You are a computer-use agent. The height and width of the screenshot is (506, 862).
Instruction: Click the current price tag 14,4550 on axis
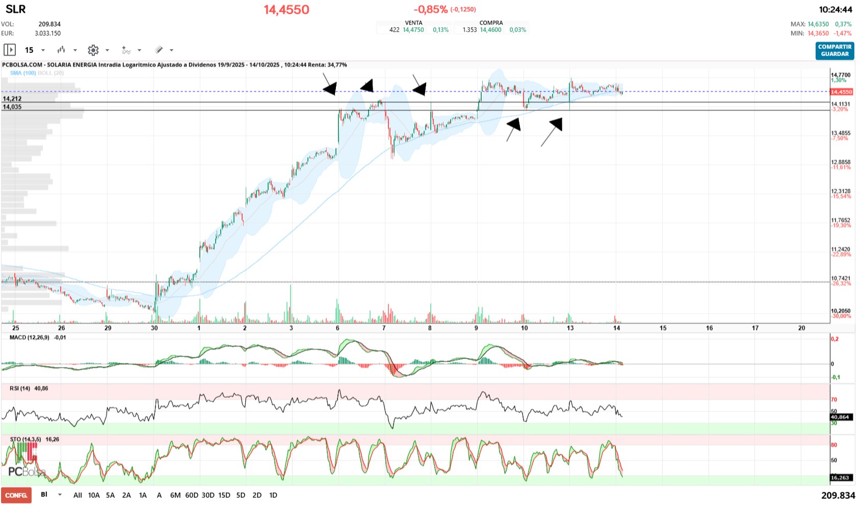tap(841, 92)
